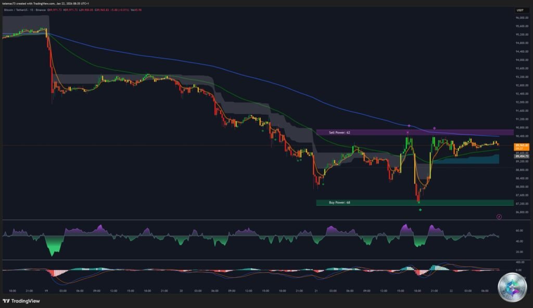Click the teal support band near recent candles
This screenshot has width=533, height=308.
point(465,160)
